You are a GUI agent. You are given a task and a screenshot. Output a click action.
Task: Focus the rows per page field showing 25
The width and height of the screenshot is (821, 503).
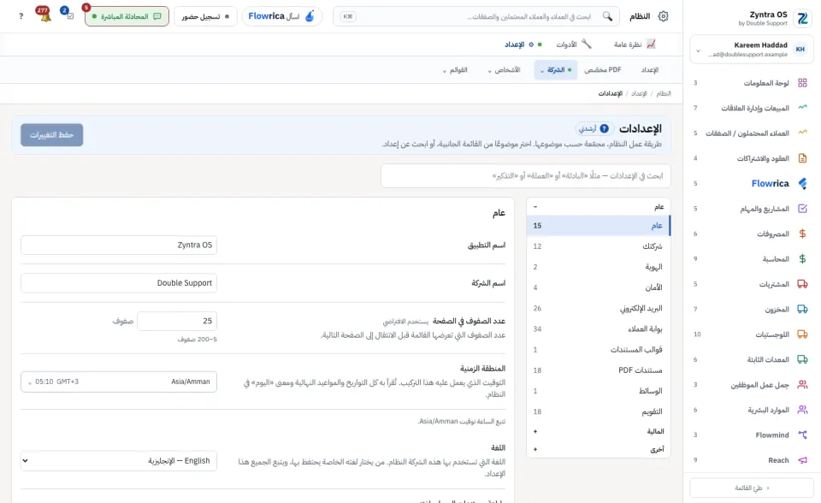177,321
